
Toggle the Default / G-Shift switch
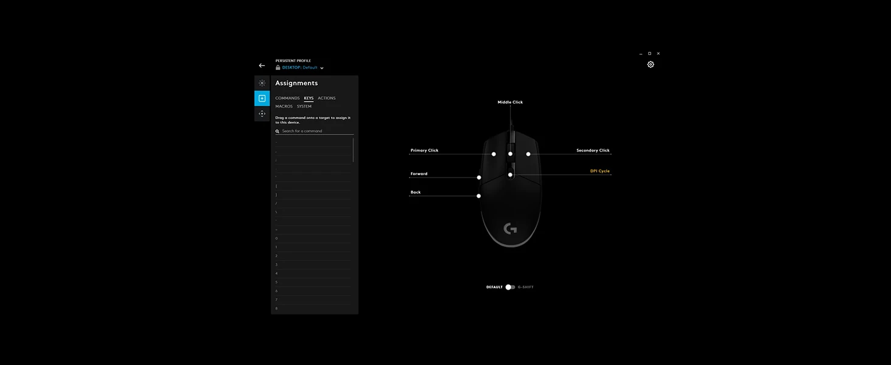coord(510,287)
